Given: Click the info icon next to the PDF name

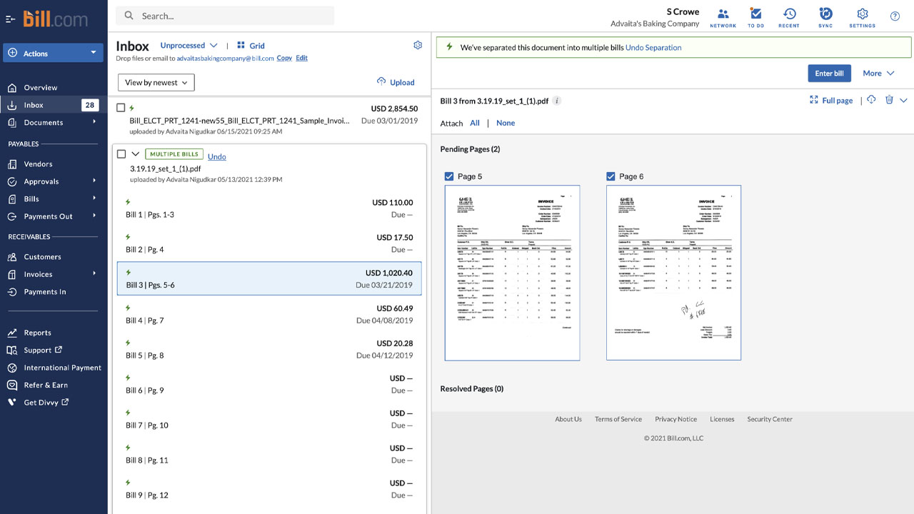Looking at the screenshot, I should [x=557, y=101].
